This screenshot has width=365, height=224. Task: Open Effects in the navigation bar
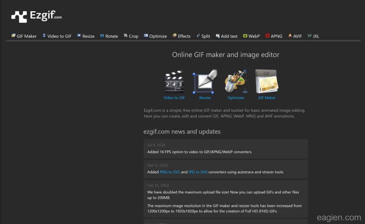181,36
